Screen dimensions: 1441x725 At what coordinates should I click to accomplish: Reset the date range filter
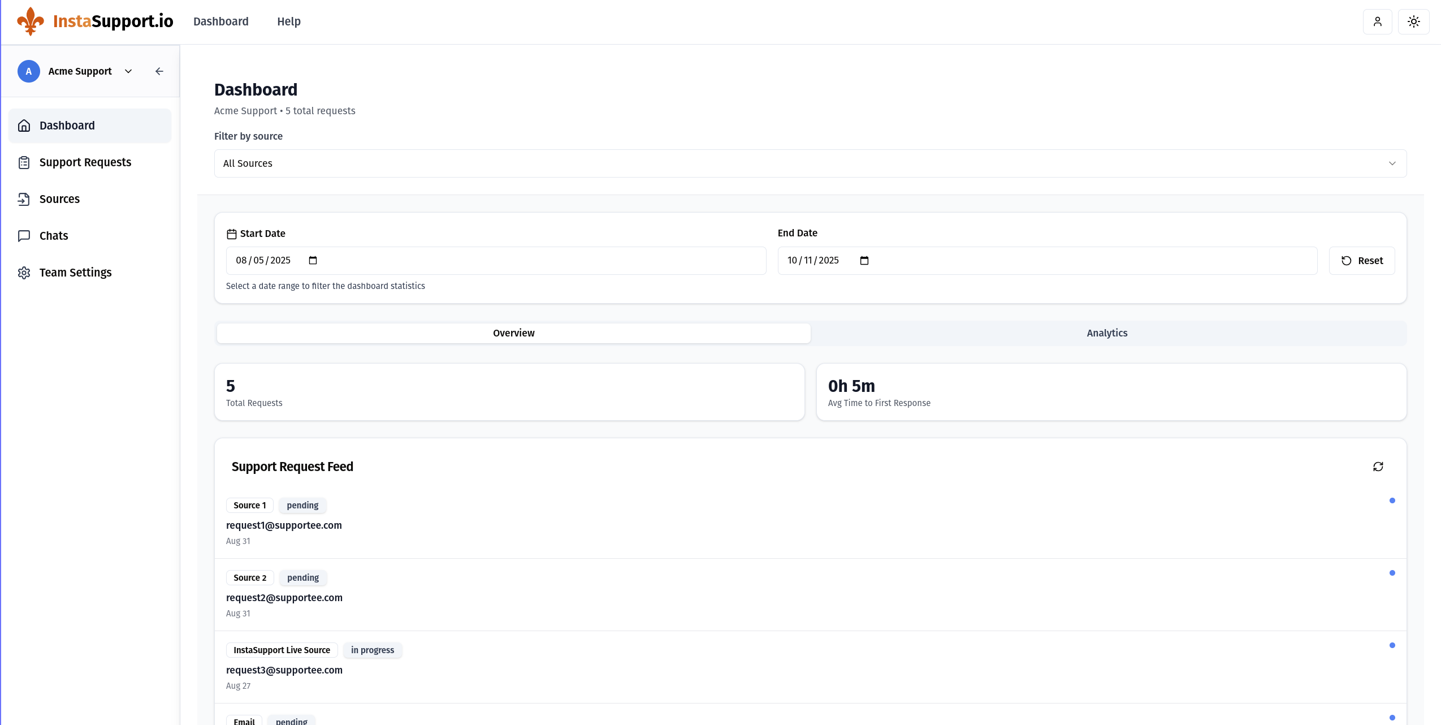point(1361,261)
